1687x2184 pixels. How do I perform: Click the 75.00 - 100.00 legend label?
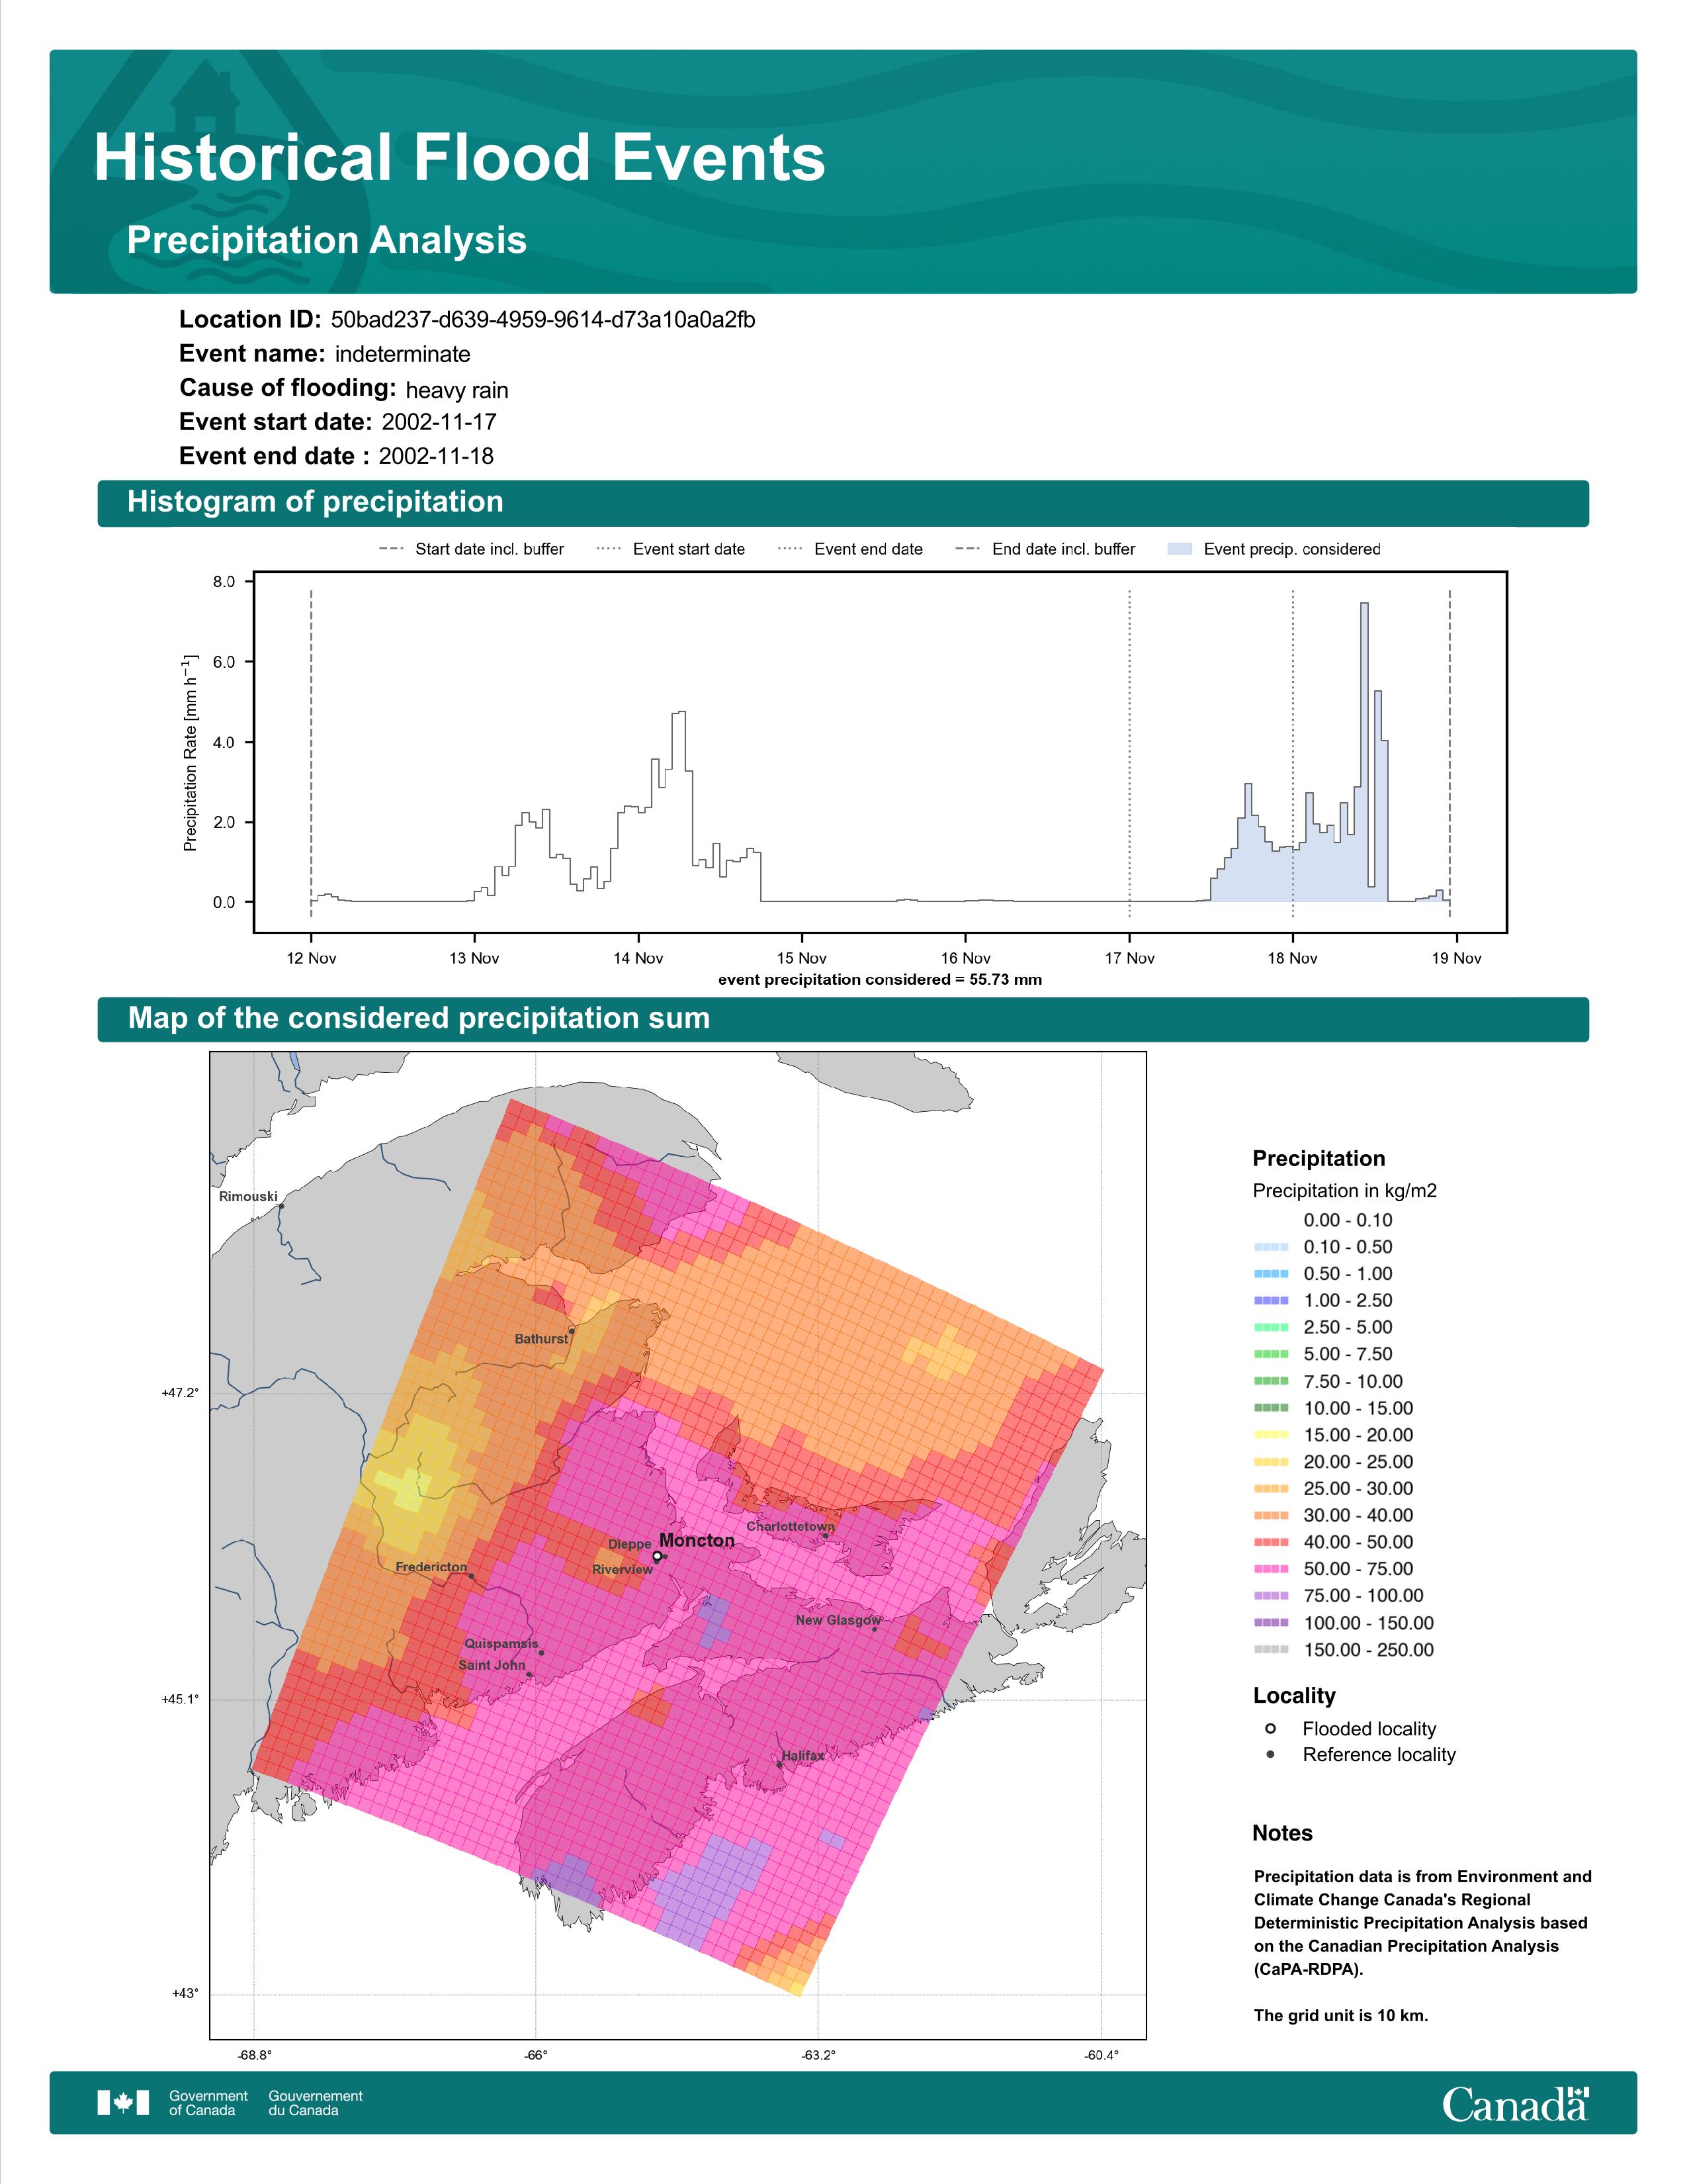click(x=1363, y=1596)
